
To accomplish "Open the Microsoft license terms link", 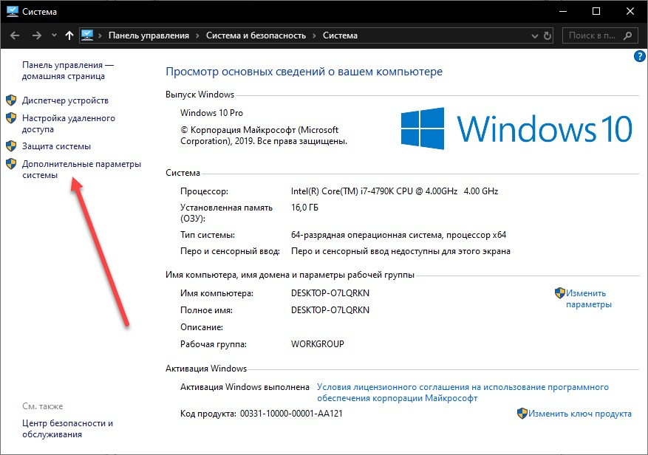I will (x=463, y=393).
